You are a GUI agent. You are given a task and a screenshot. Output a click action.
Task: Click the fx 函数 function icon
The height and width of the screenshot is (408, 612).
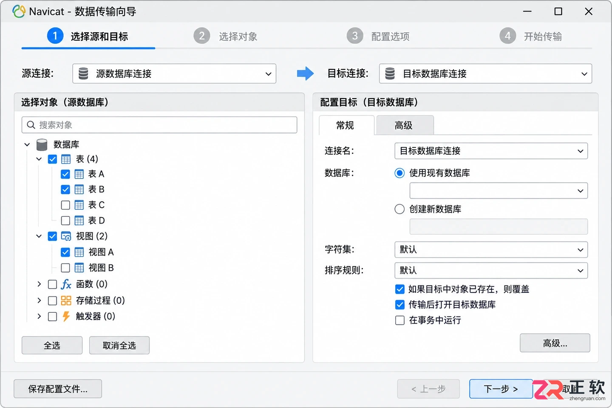[x=66, y=284]
